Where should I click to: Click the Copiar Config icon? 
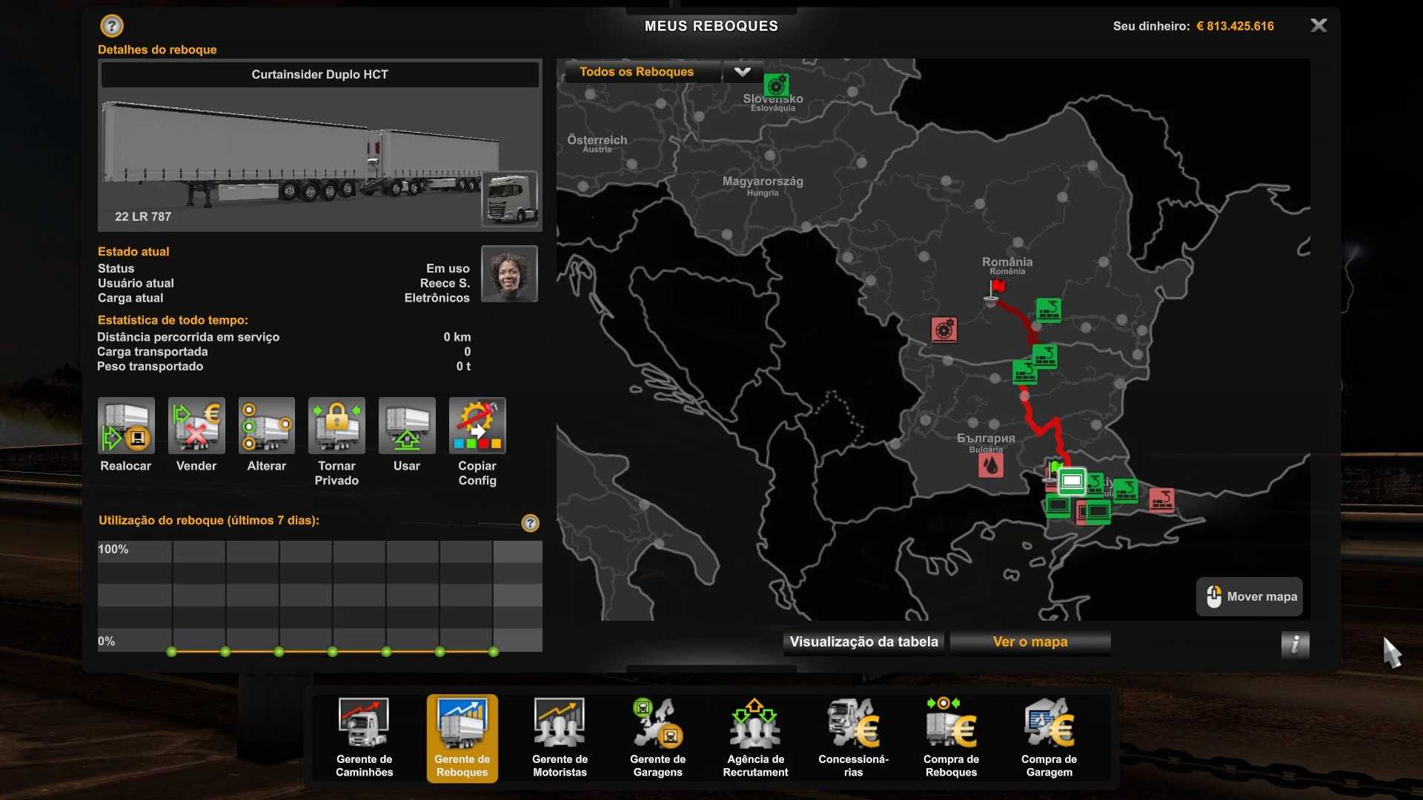click(477, 426)
